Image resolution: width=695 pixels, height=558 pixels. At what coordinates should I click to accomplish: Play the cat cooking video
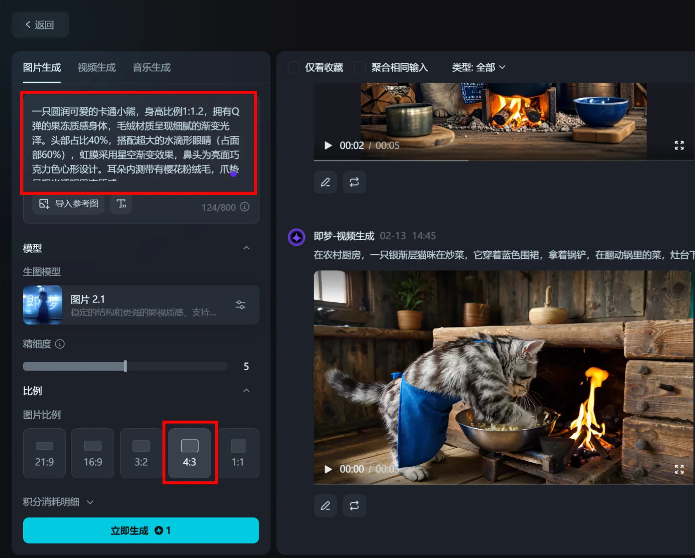(x=328, y=469)
